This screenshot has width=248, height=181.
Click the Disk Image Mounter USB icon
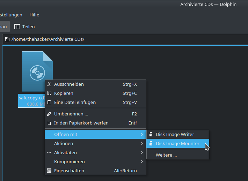(x=151, y=143)
